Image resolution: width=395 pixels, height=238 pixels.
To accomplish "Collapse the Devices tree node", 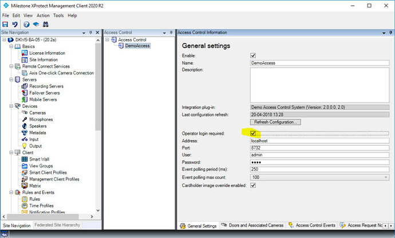I will [11, 106].
